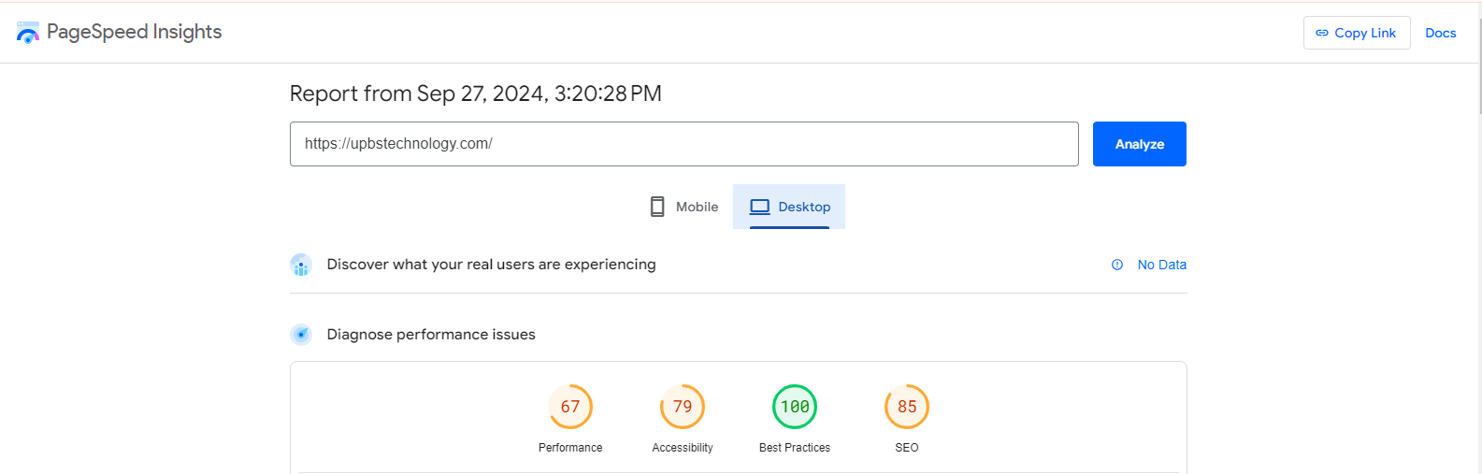
Task: Copy the report link with Copy Link
Action: click(1357, 33)
